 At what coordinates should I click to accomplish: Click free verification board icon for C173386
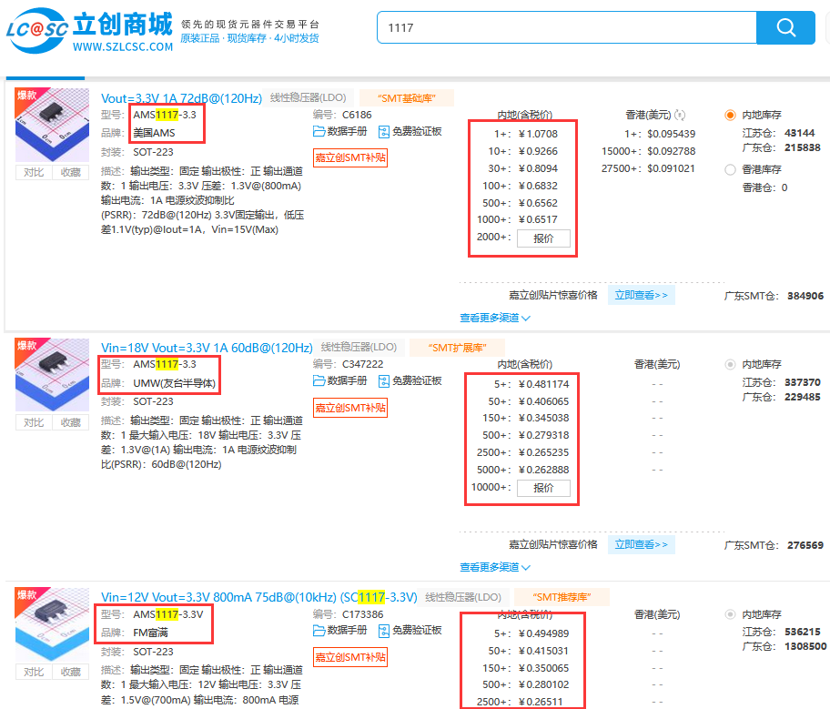pyautogui.click(x=384, y=631)
